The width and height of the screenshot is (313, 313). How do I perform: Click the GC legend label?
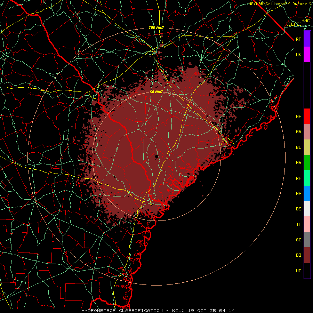298,240
